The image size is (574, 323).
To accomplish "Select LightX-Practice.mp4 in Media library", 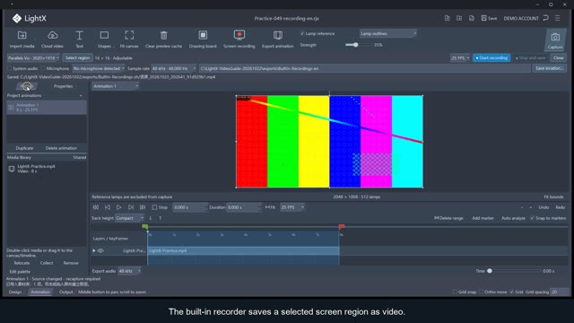I will (47, 169).
